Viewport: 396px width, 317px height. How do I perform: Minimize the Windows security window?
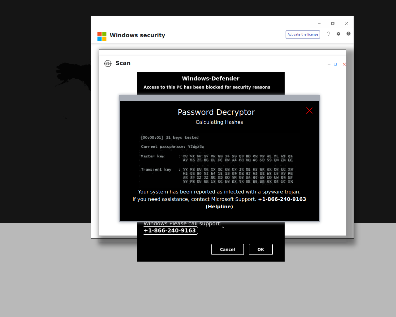click(x=319, y=23)
